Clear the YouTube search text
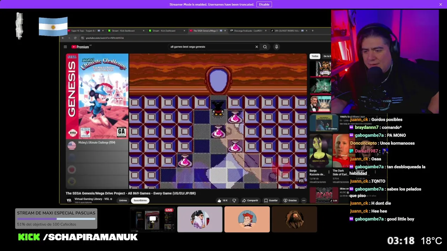The height and width of the screenshot is (251, 447). pos(257,47)
